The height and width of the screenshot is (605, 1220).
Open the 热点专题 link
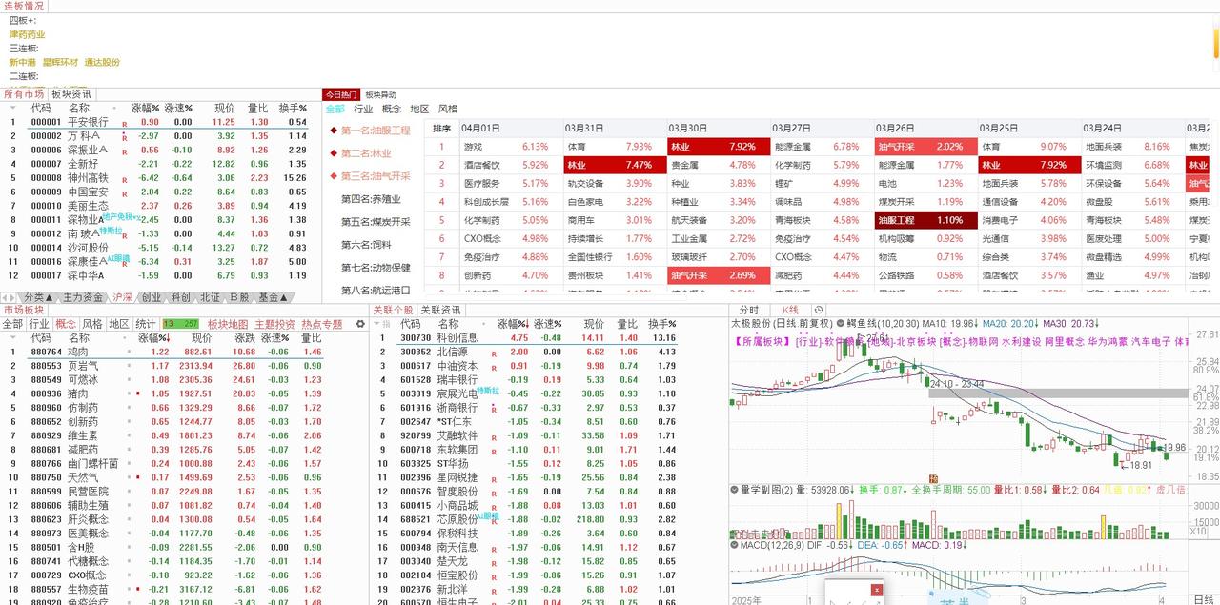pos(322,324)
